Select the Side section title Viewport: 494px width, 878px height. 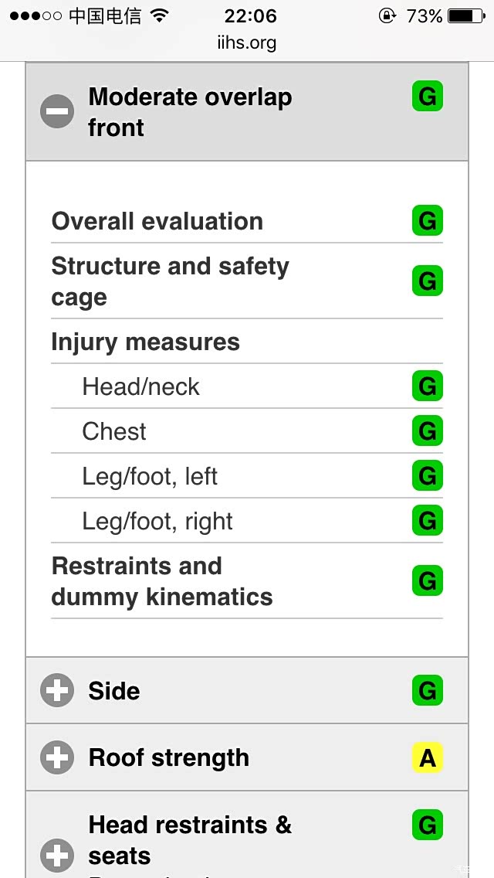pyautogui.click(x=114, y=690)
